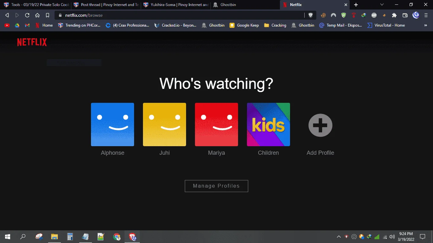Screen dimensions: 433x243
Task: Open Brave Shields lion icon
Action: (311, 15)
